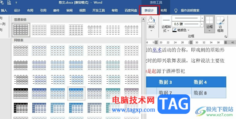
Task: Click the 边框样式 line sample icon
Action: tap(166, 20)
